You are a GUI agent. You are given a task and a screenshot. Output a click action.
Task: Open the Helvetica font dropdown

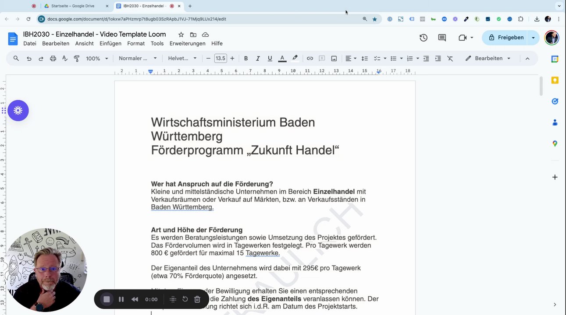coord(182,58)
